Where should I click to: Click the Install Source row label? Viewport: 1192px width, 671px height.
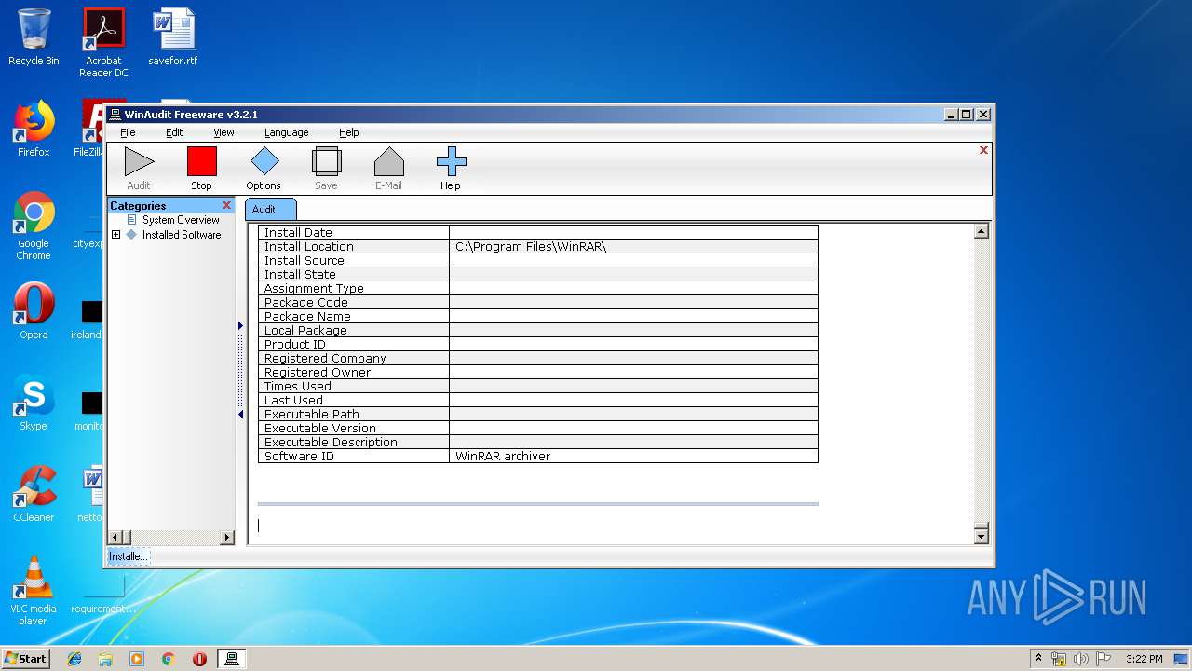tap(305, 261)
